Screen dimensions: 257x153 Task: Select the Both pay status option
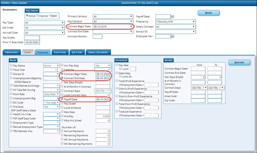tap(50, 16)
